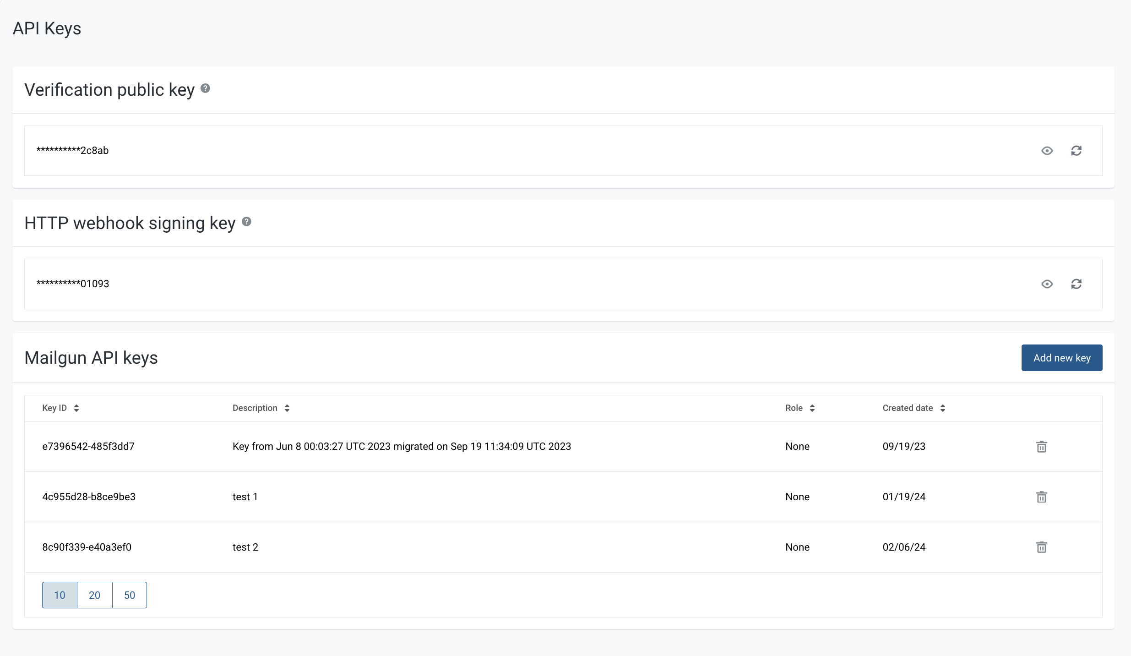This screenshot has height=656, width=1131.
Task: Reveal the Verification public key value
Action: (x=1047, y=151)
